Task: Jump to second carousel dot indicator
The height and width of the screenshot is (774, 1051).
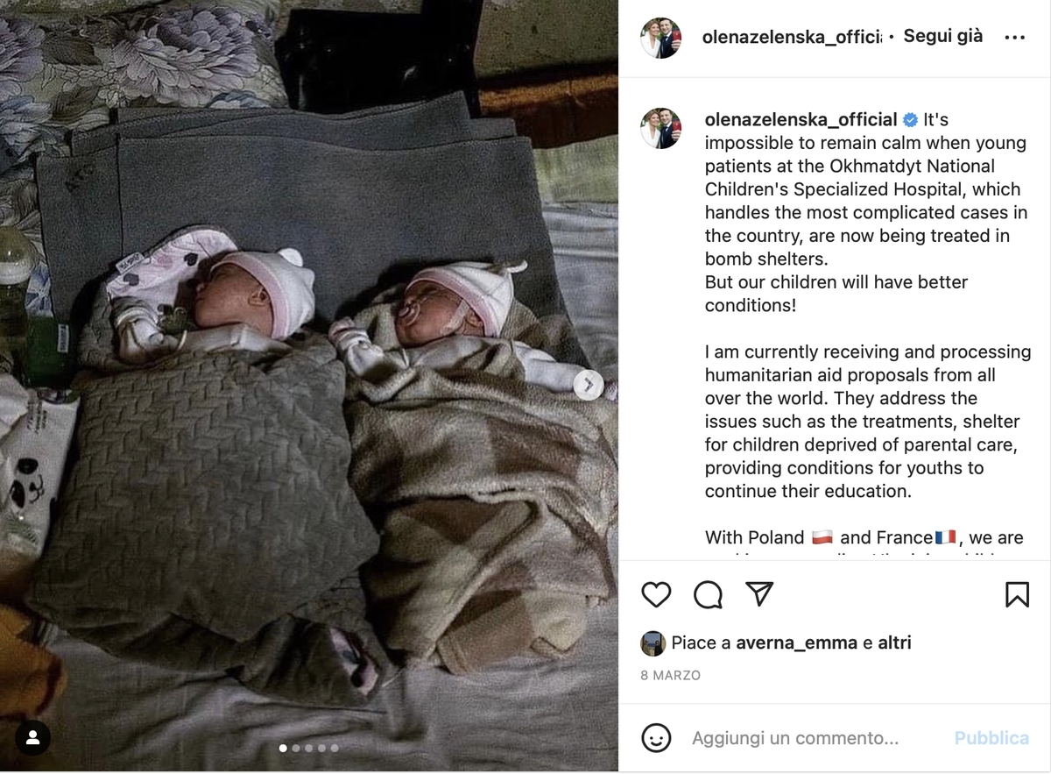Action: [x=295, y=748]
